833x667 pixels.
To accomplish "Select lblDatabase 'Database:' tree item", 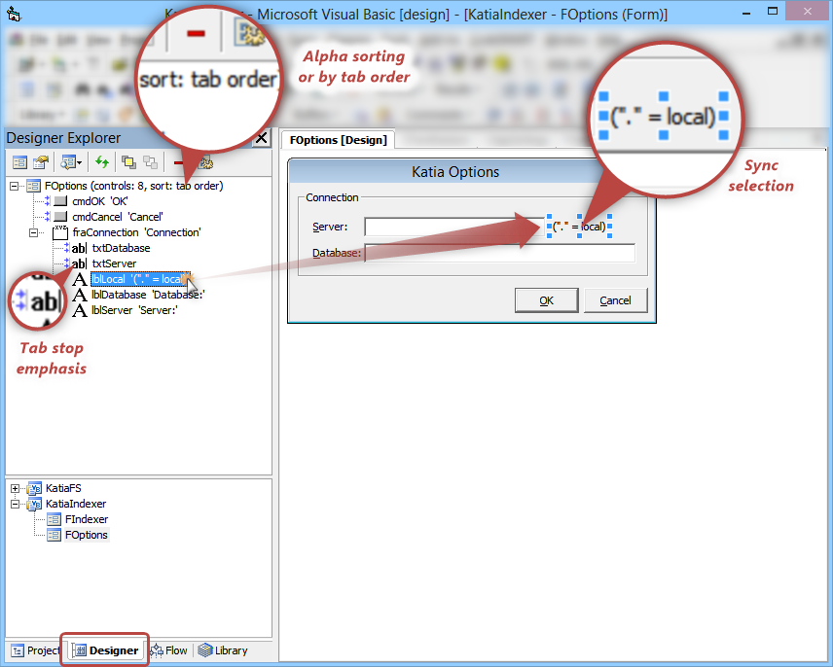I will point(148,295).
